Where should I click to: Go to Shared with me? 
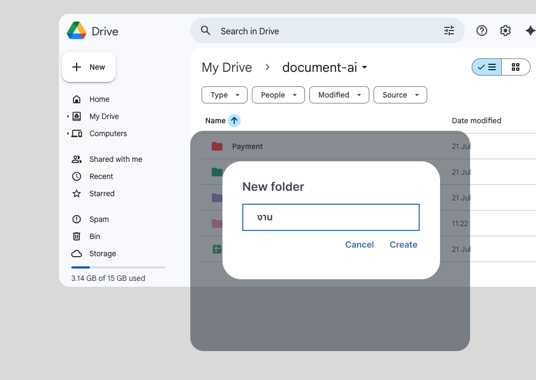coord(116,159)
